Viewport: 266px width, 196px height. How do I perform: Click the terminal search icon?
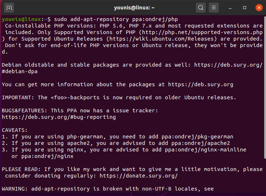click(200, 7)
